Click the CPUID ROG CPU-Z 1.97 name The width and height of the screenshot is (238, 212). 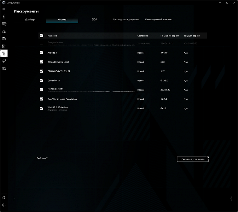[x=59, y=71]
